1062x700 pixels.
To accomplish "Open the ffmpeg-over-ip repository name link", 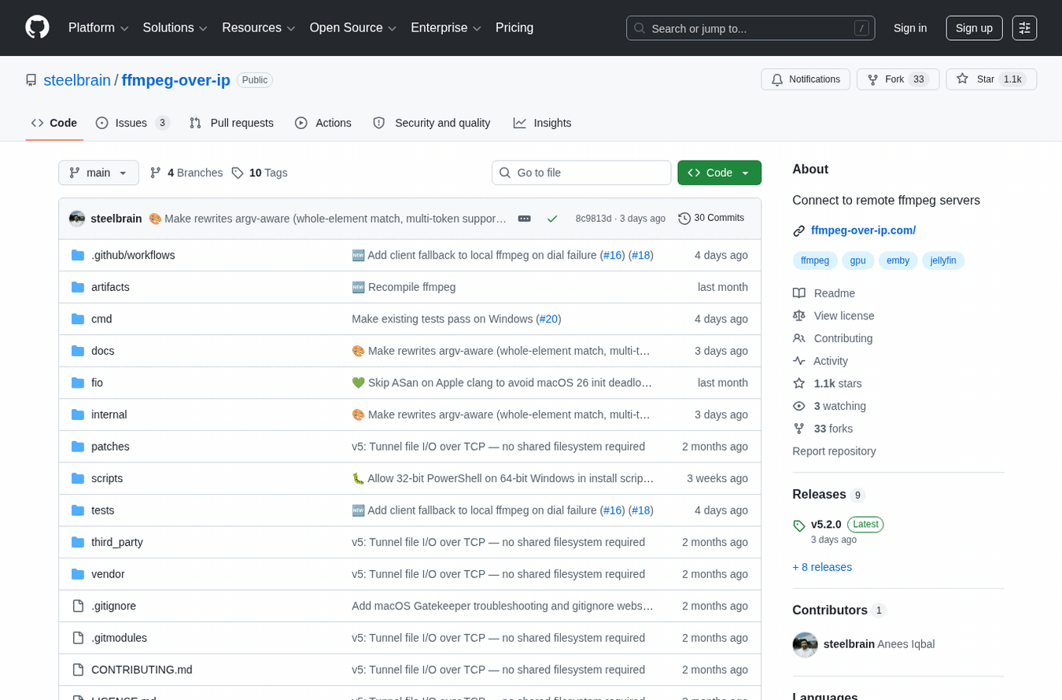I will pos(176,80).
